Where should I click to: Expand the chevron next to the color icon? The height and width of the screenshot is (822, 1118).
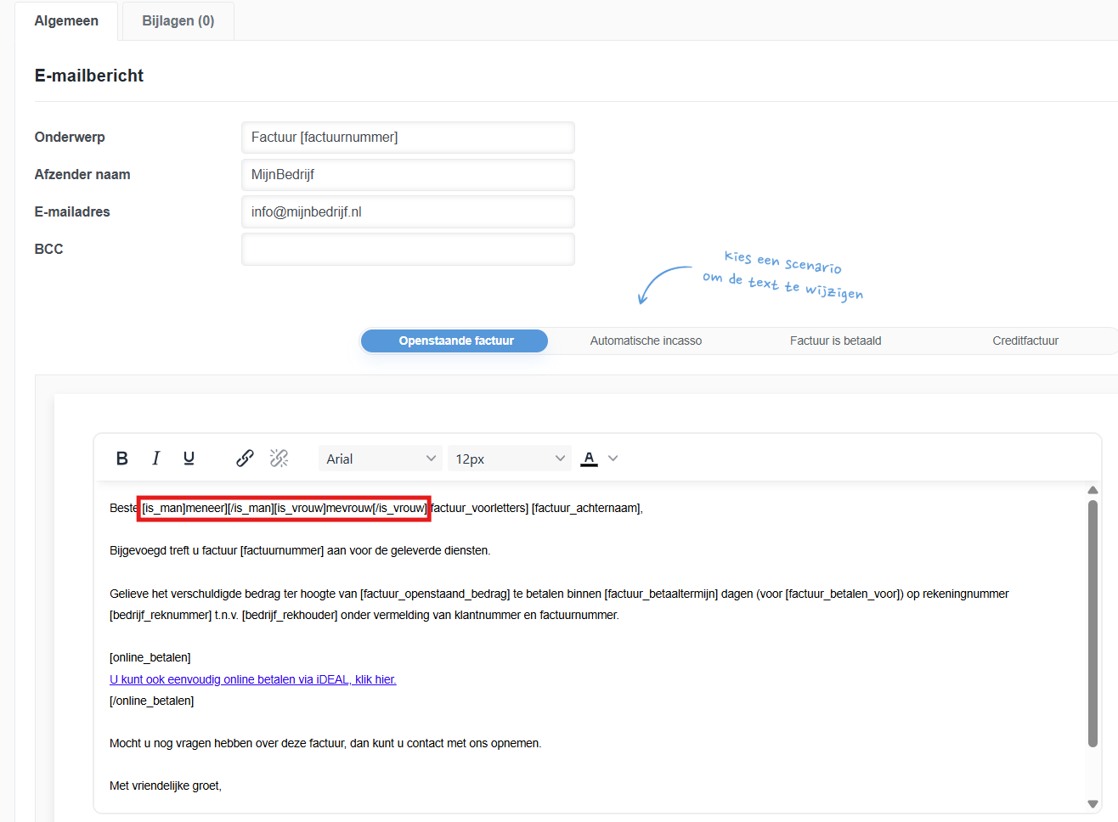pyautogui.click(x=613, y=458)
